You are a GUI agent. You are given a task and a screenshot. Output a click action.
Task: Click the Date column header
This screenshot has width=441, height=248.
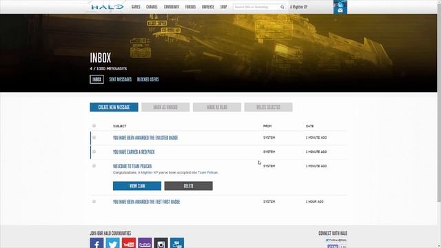[309, 126]
